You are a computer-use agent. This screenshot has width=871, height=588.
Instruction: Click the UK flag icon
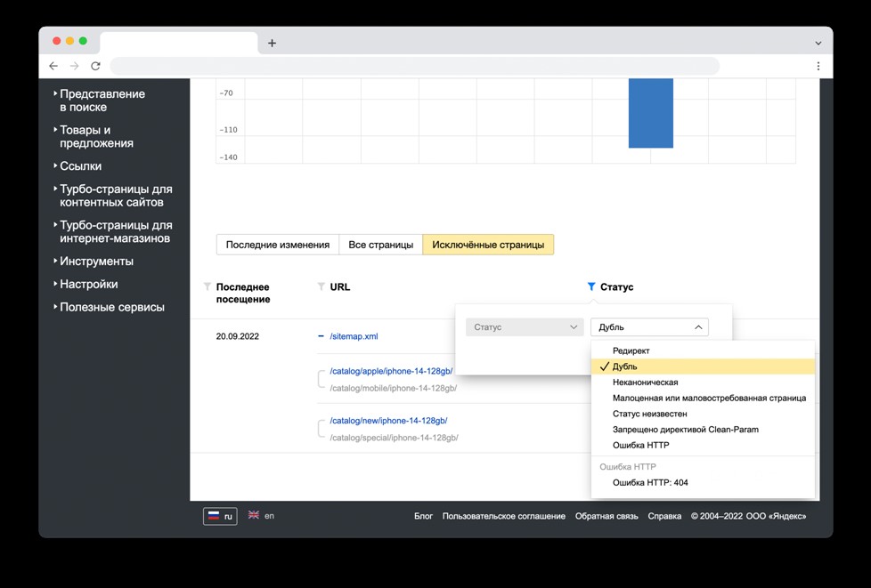point(253,515)
